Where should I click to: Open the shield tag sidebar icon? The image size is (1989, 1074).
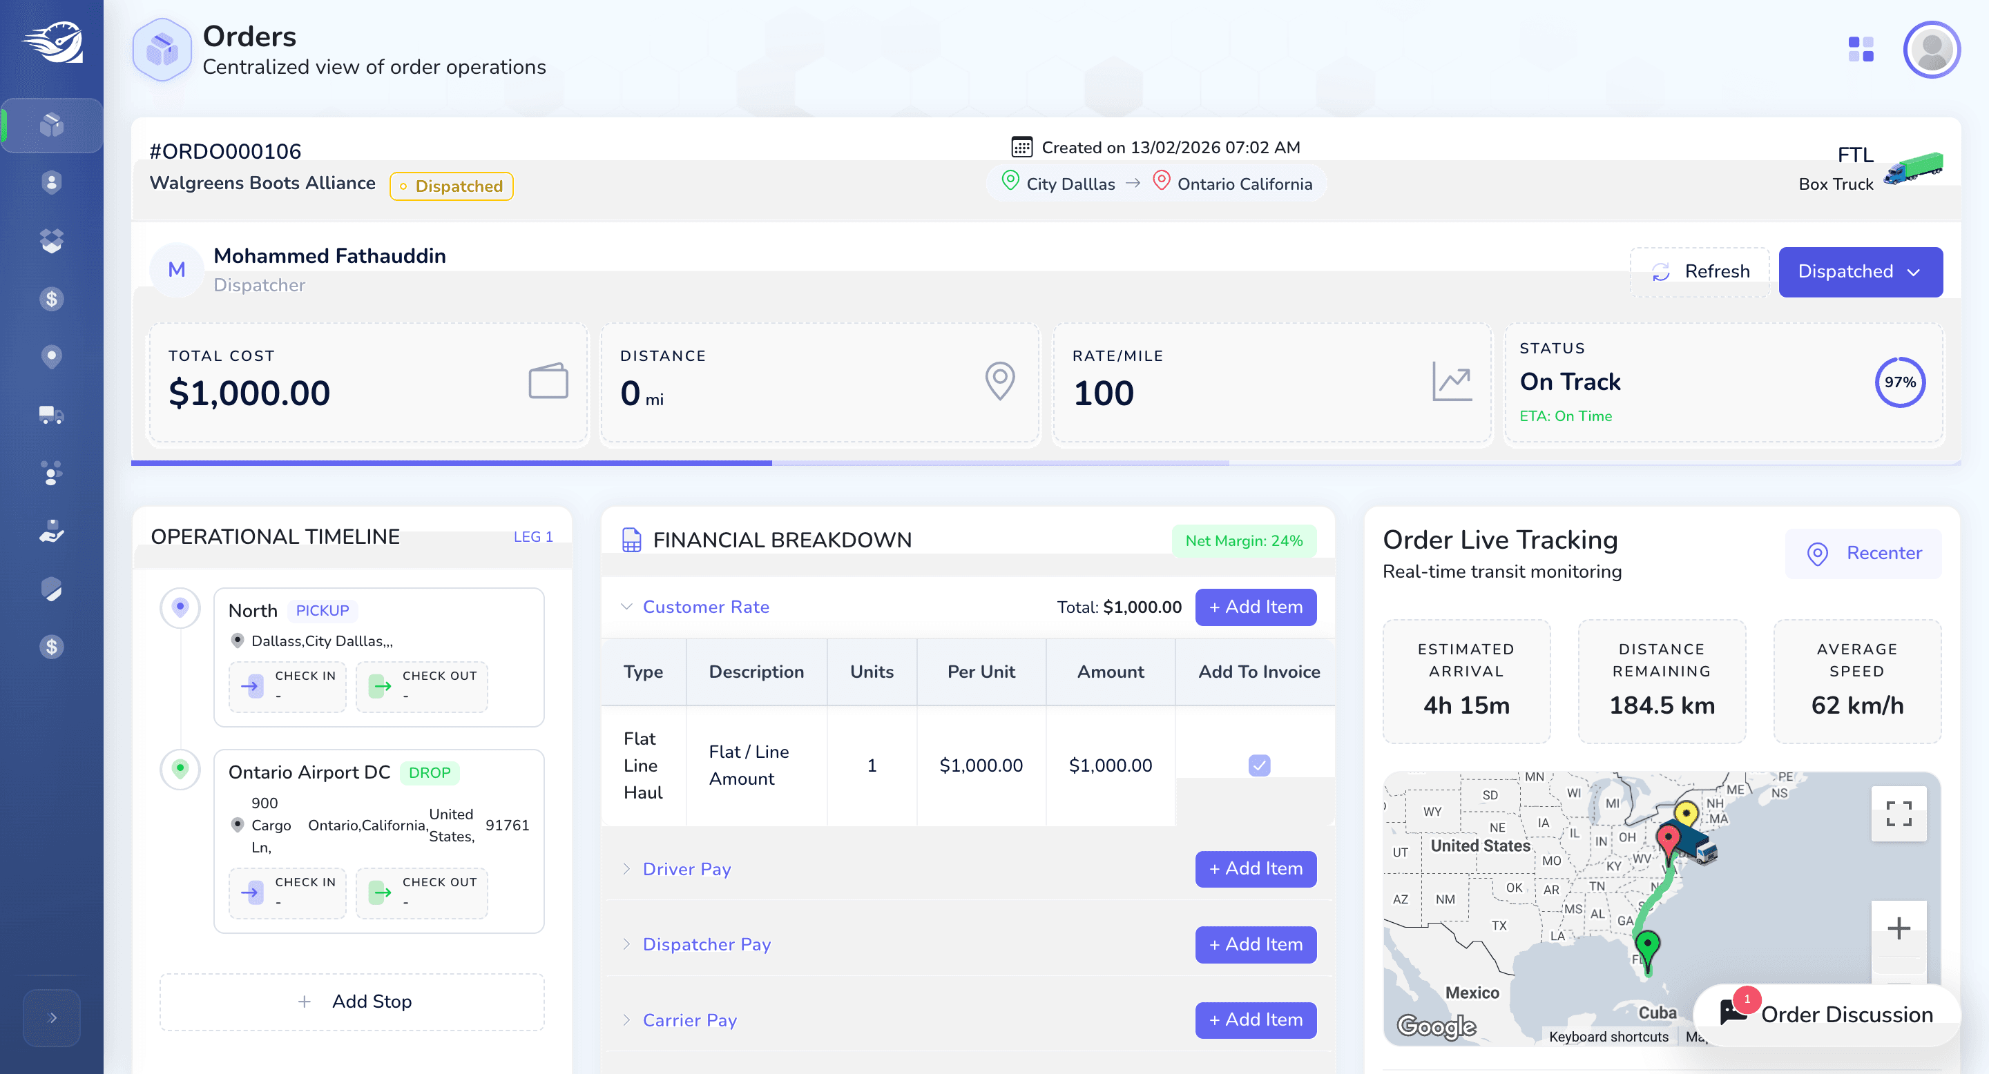[x=52, y=589]
